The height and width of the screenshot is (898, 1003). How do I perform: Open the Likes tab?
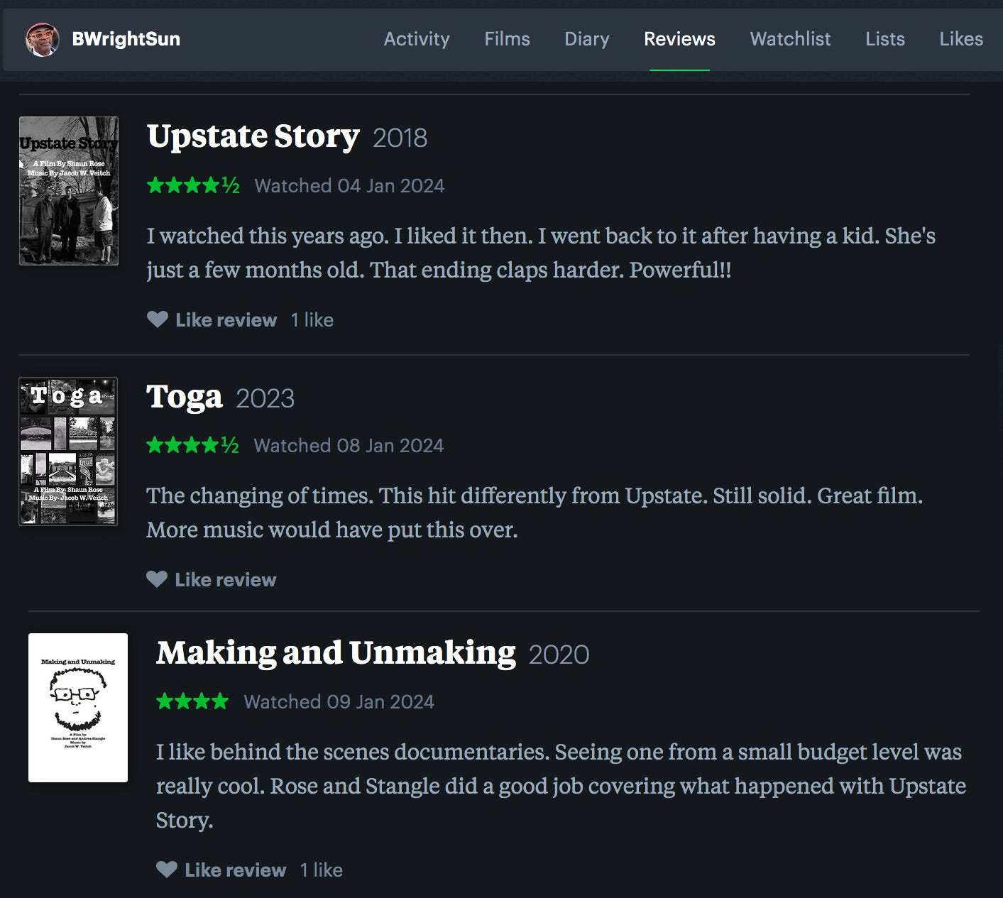(961, 39)
